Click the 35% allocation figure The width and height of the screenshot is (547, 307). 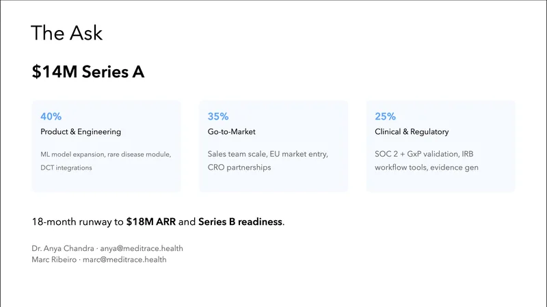pyautogui.click(x=218, y=116)
